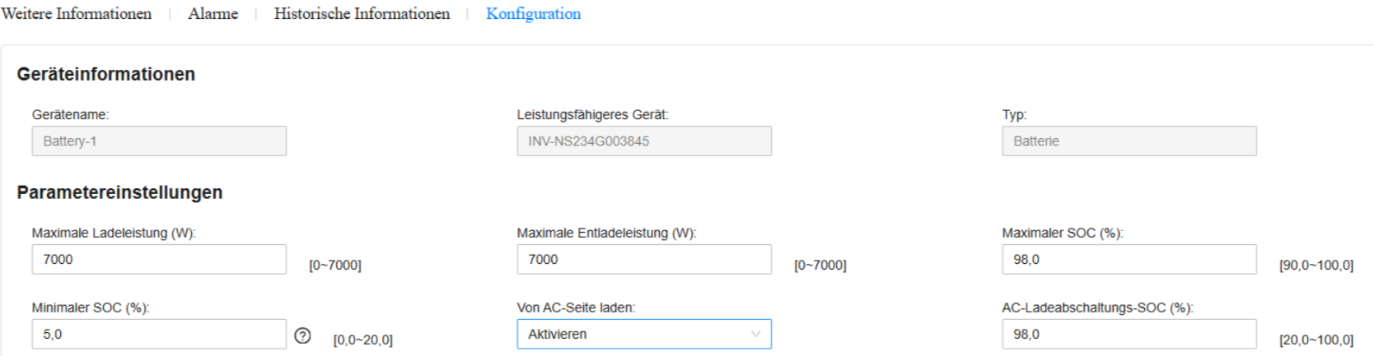The height and width of the screenshot is (356, 1374).
Task: Click the [0,0~20,0] range hint
Action: 362,340
